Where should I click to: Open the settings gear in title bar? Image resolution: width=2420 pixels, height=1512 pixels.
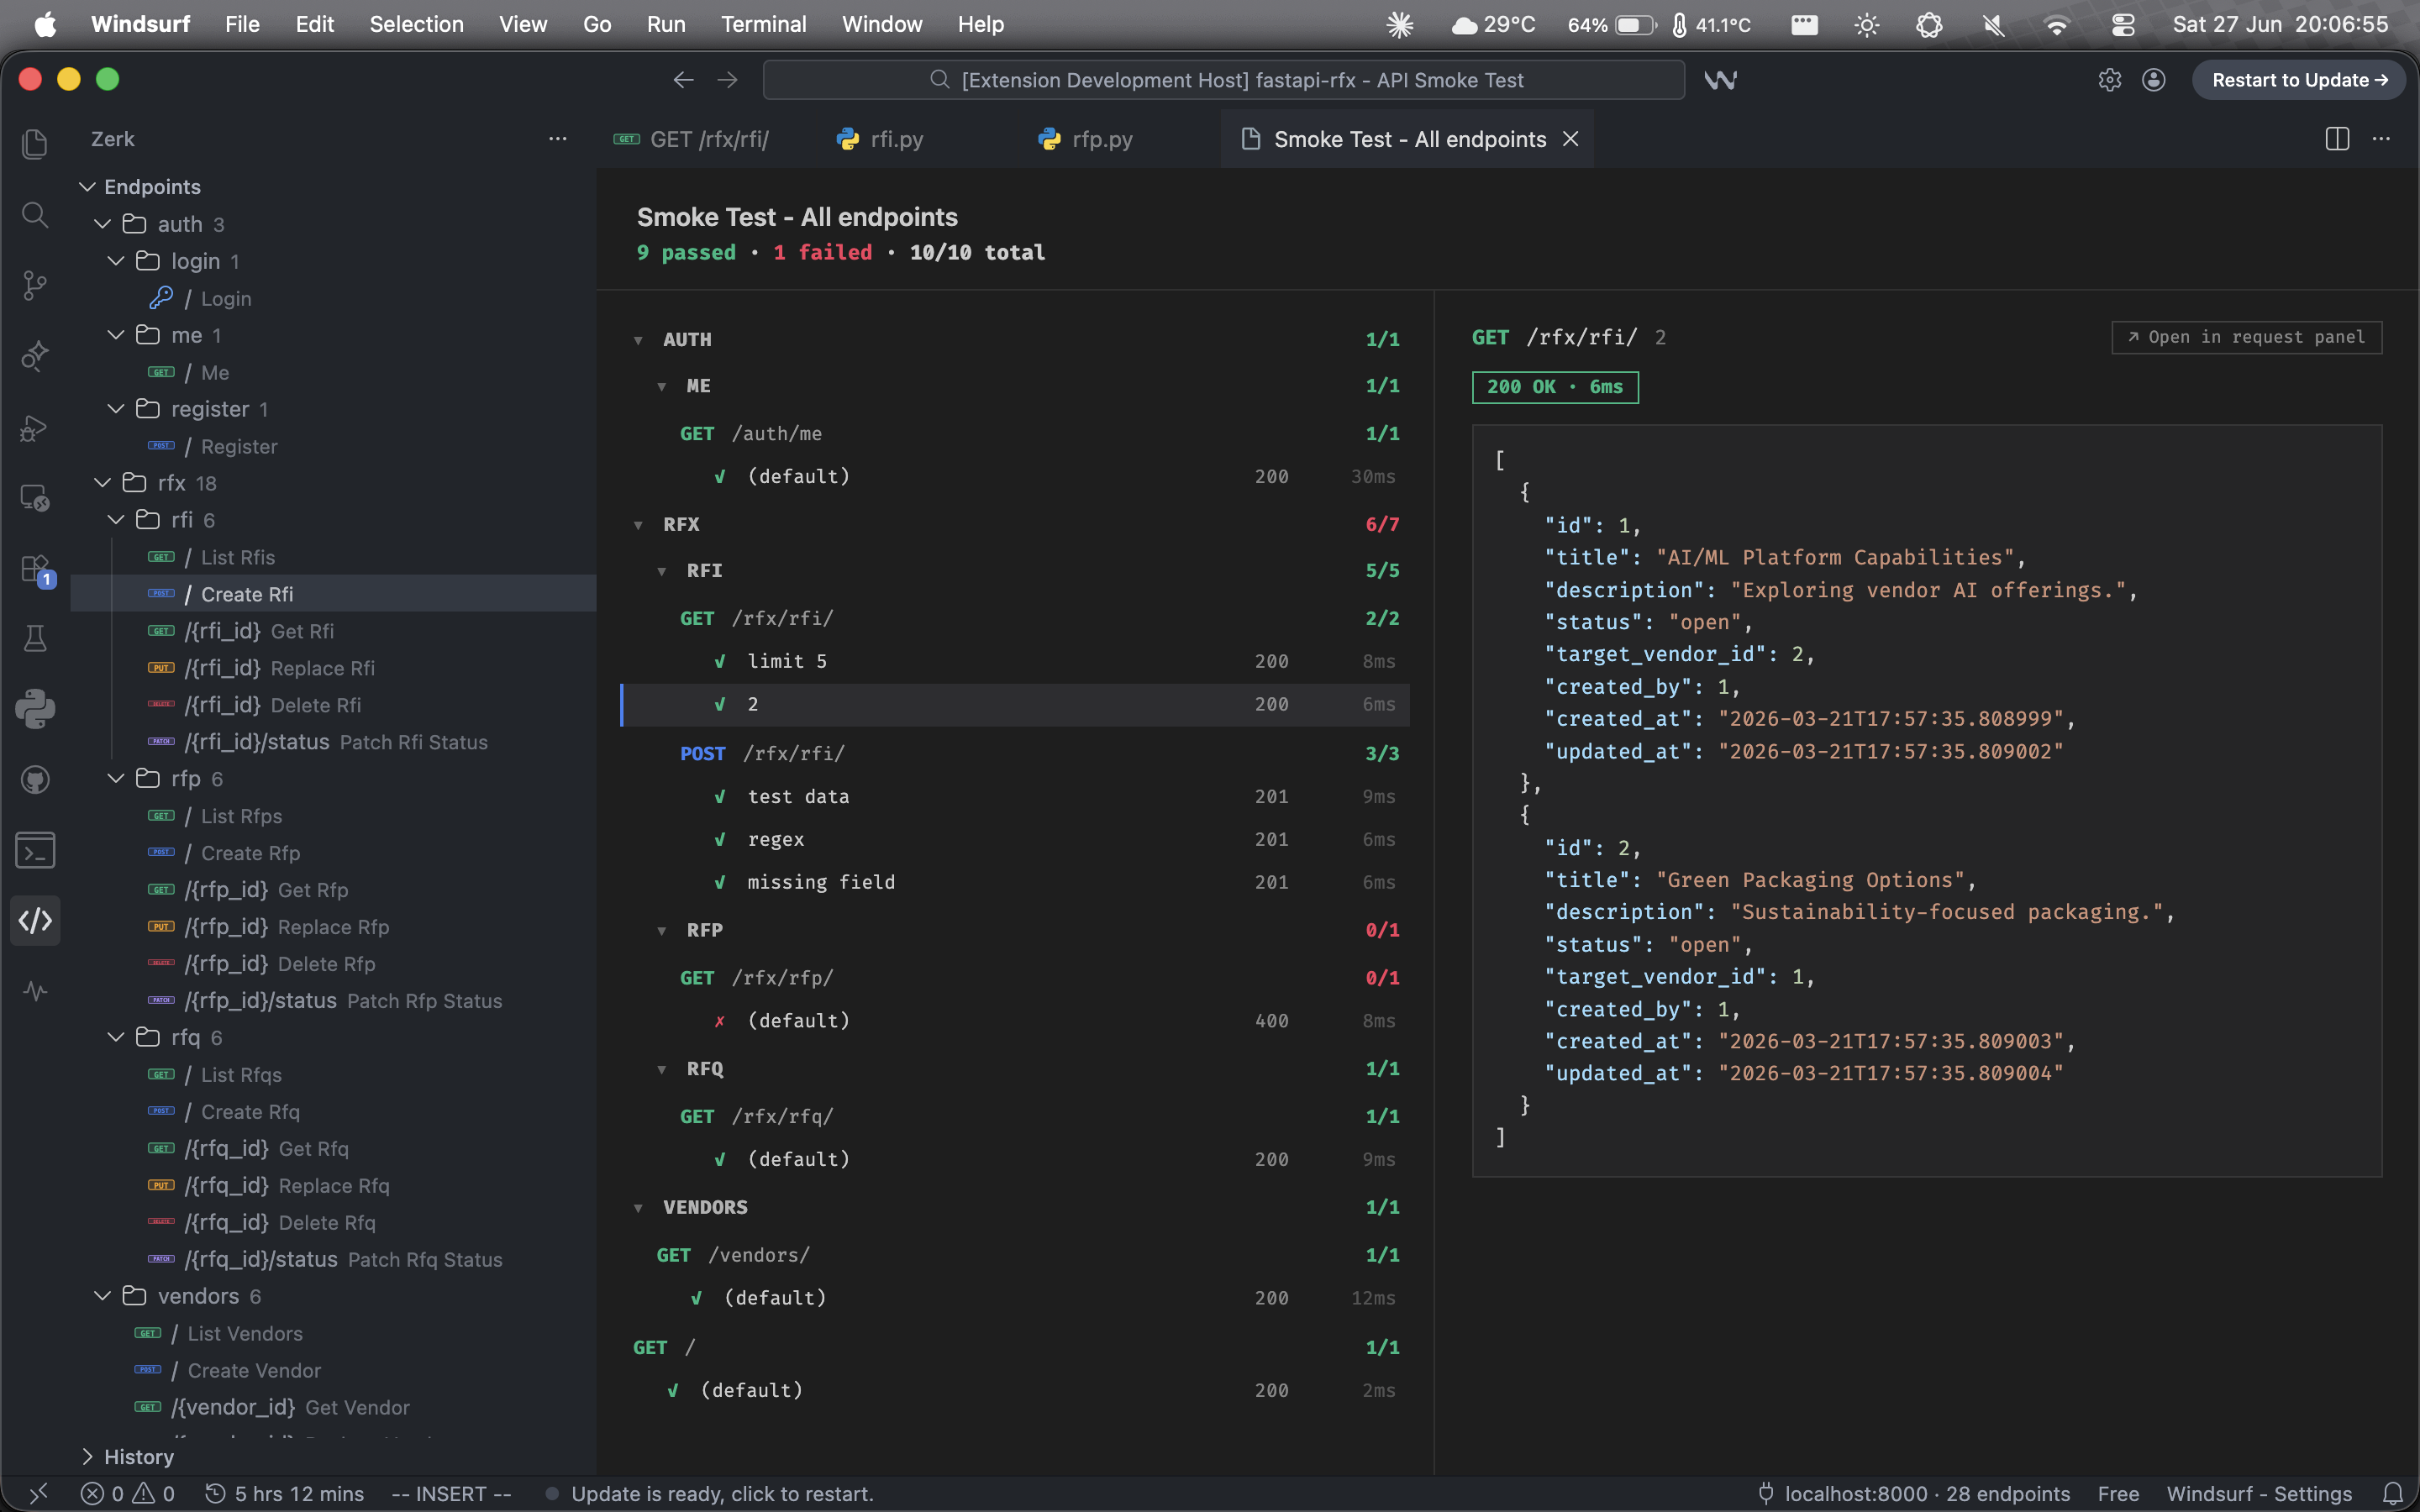click(2109, 80)
